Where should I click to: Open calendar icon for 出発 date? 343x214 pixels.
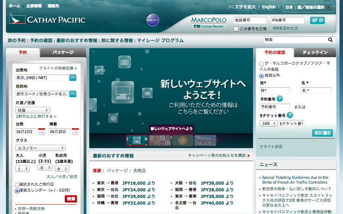(x=42, y=131)
